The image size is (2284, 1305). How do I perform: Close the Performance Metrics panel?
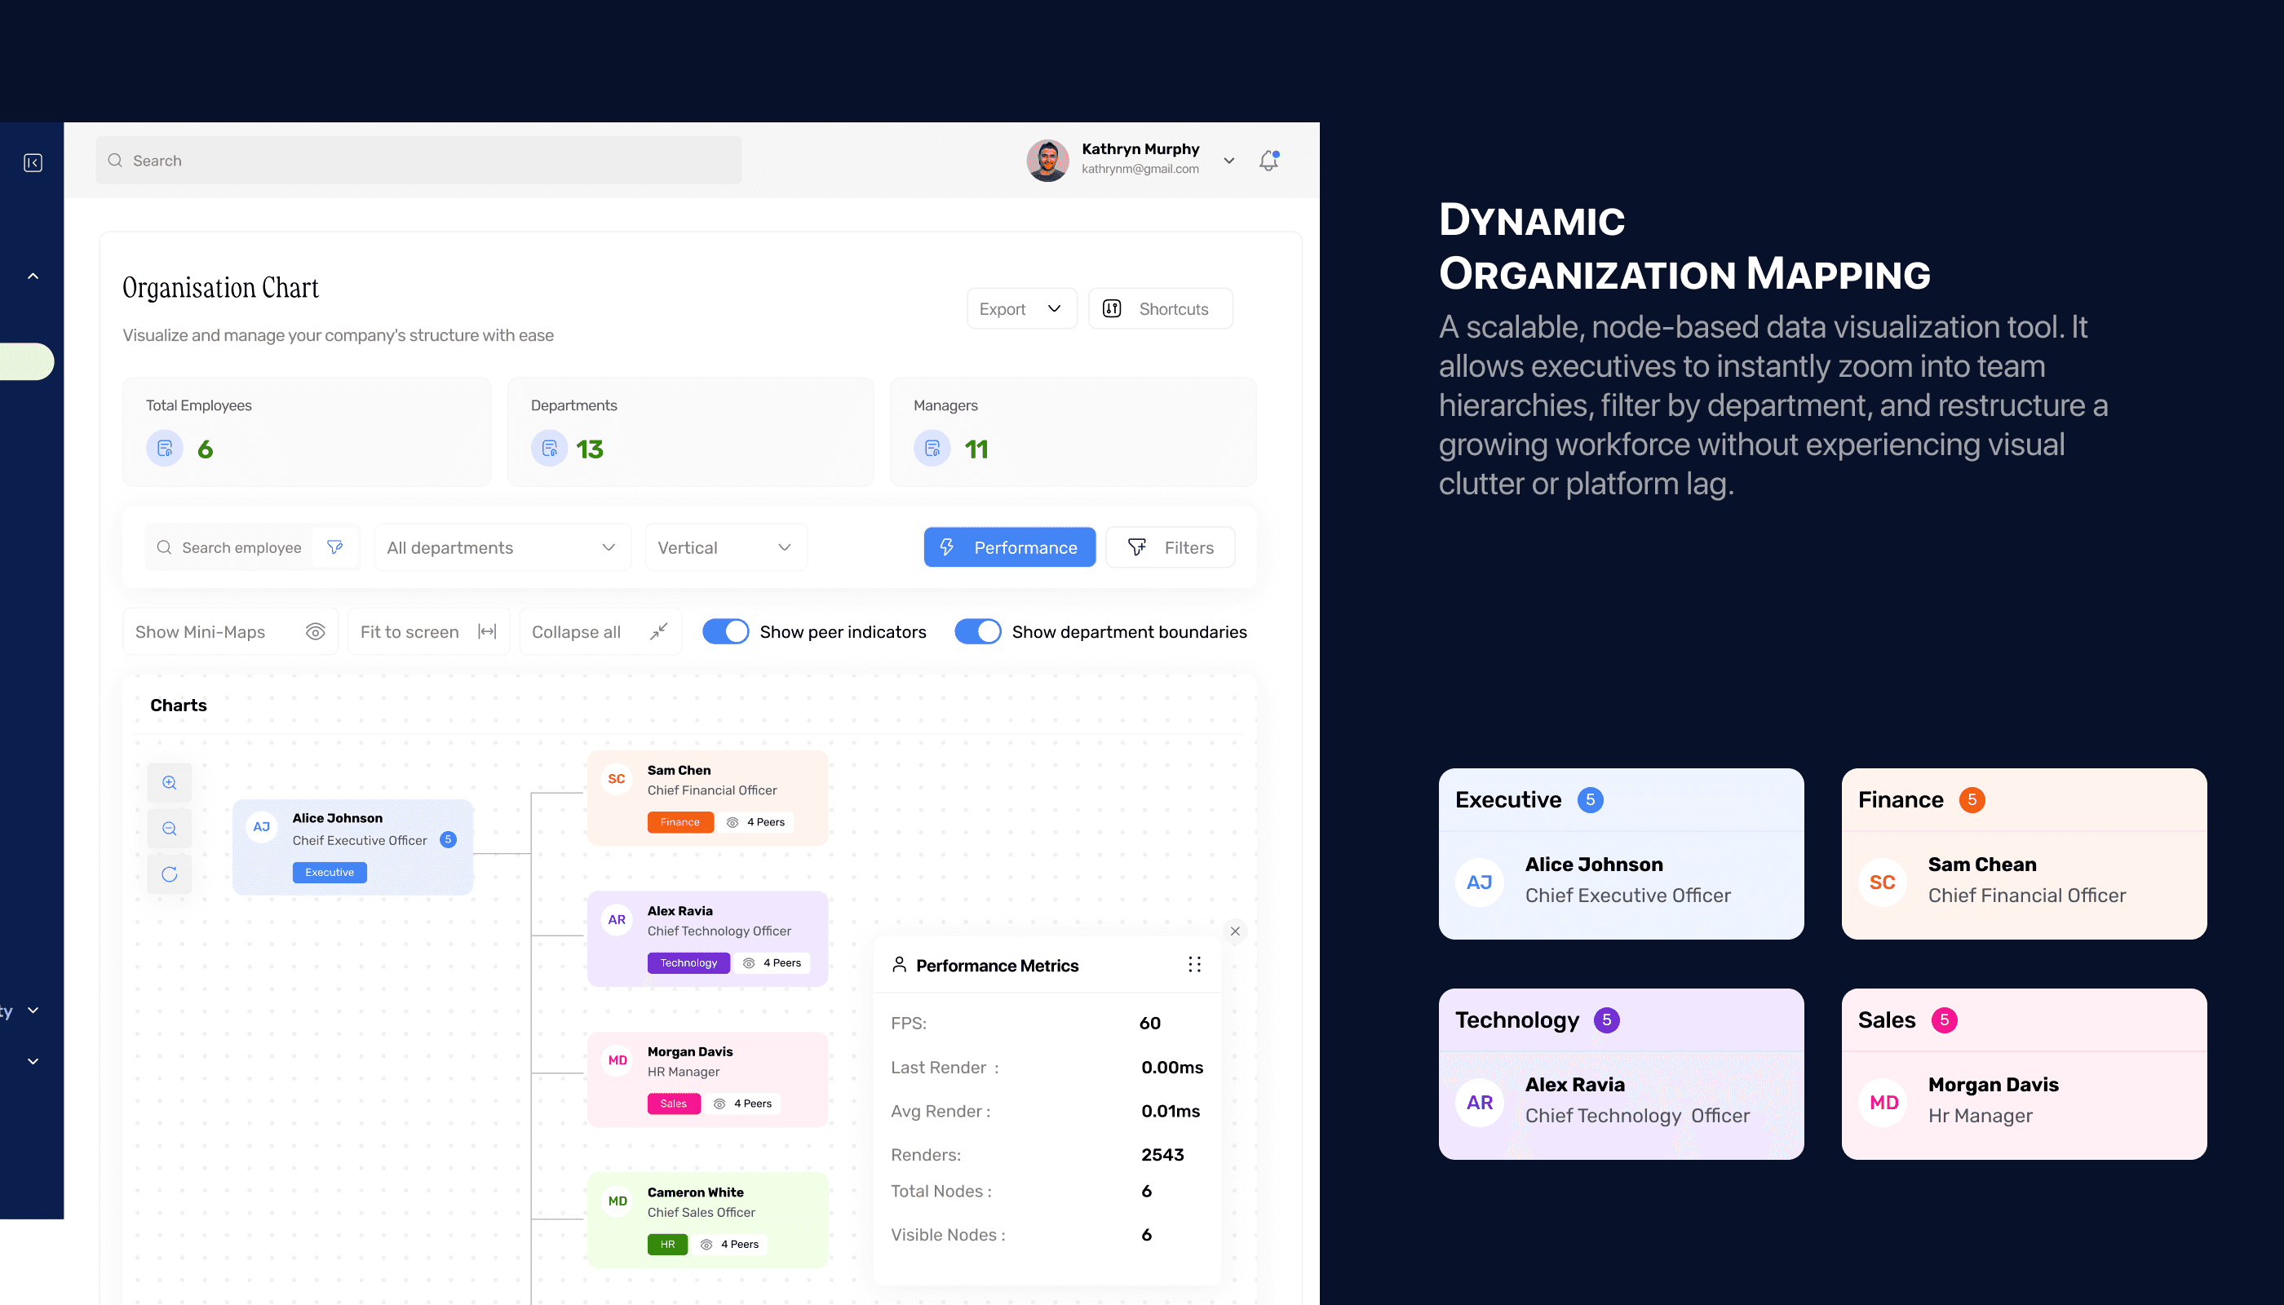1235,931
